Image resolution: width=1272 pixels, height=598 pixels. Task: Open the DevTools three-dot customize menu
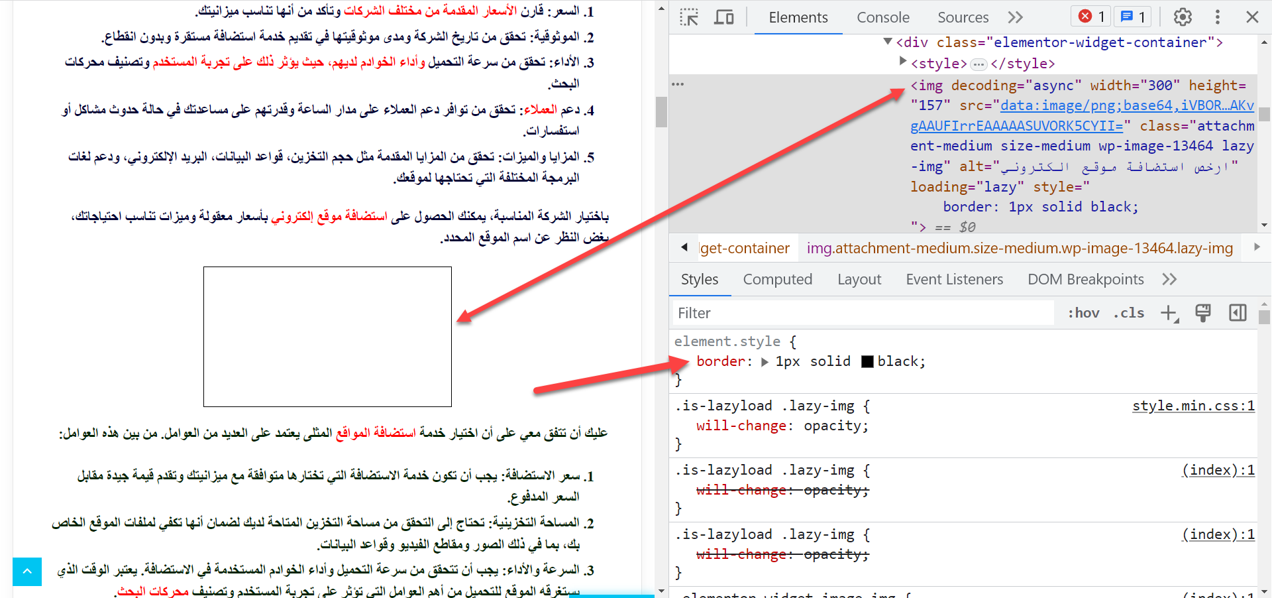(1217, 17)
